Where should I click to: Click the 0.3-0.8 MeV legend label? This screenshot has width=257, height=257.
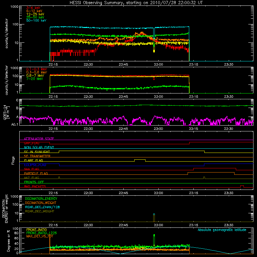click(37, 72)
